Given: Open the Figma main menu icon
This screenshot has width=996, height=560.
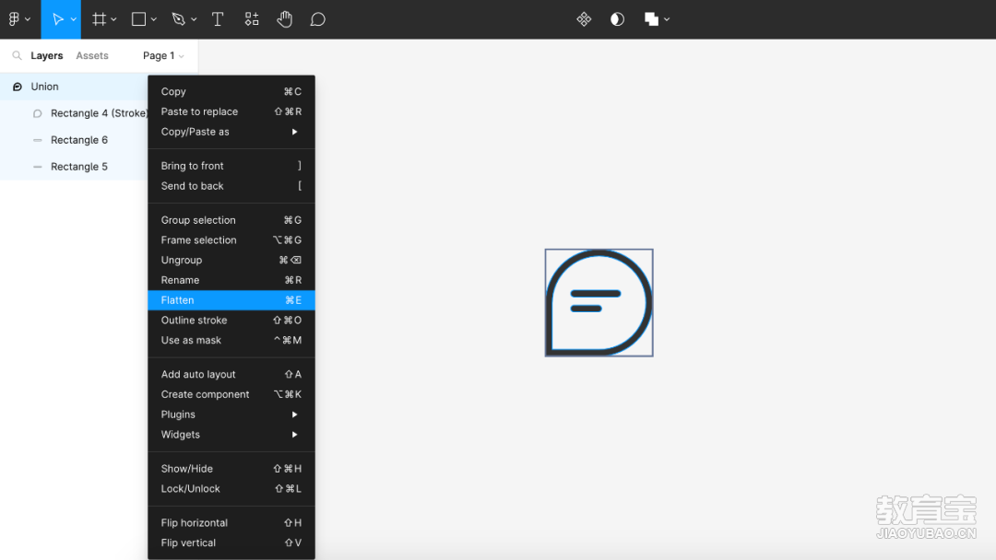Looking at the screenshot, I should point(14,19).
